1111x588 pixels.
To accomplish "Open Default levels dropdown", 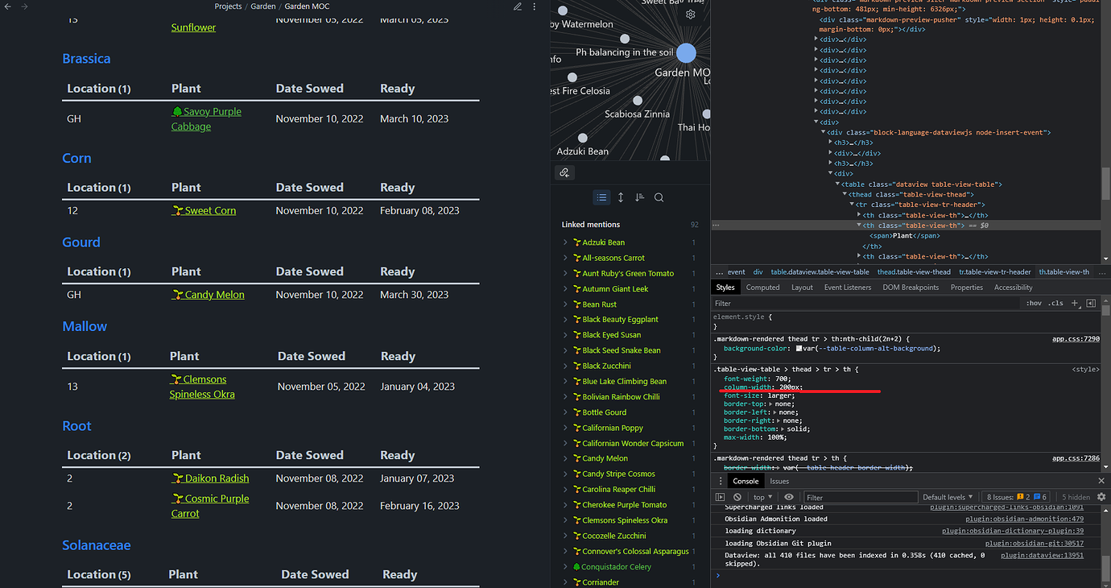I will [x=948, y=497].
